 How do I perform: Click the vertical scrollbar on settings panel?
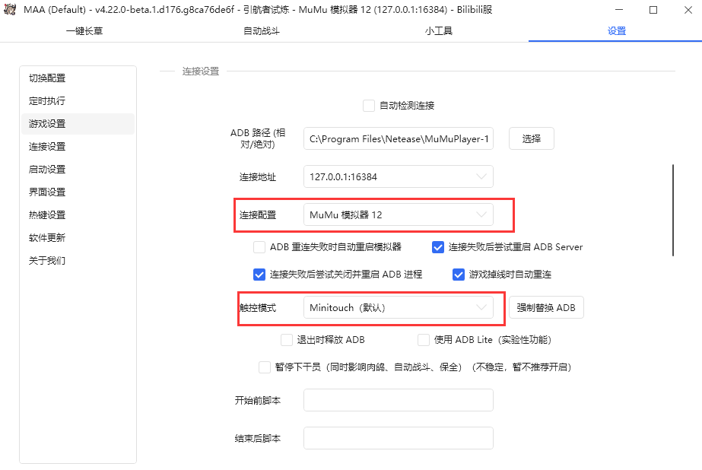[673, 211]
